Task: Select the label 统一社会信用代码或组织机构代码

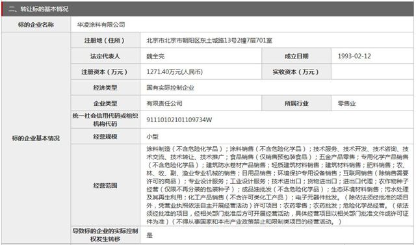Action: 105,120
